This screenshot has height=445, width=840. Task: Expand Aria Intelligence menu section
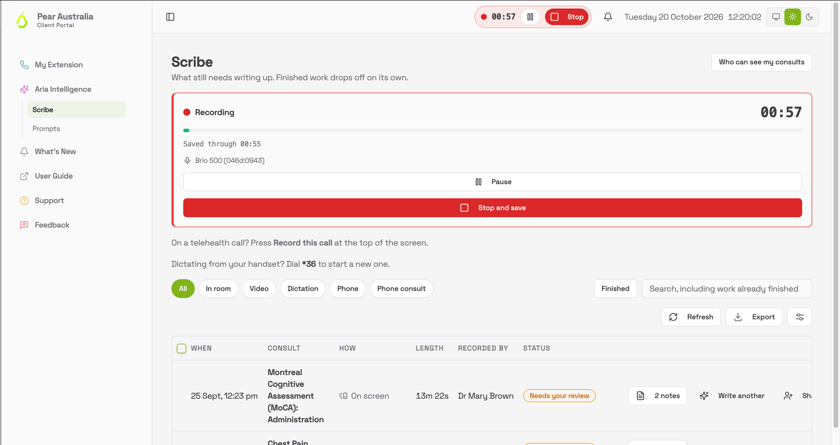click(63, 89)
